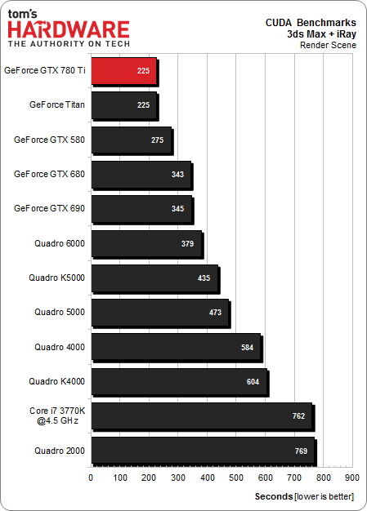
Task: Select the Quadro 4000 bar
Action: (176, 347)
